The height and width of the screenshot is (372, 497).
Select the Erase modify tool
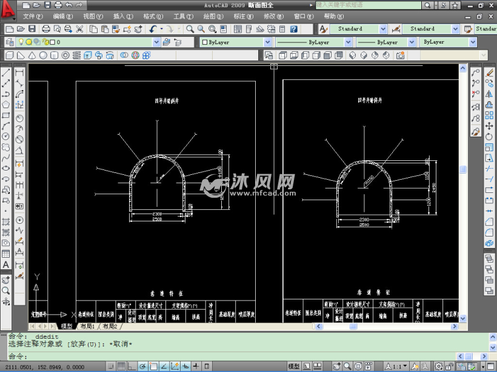click(489, 73)
